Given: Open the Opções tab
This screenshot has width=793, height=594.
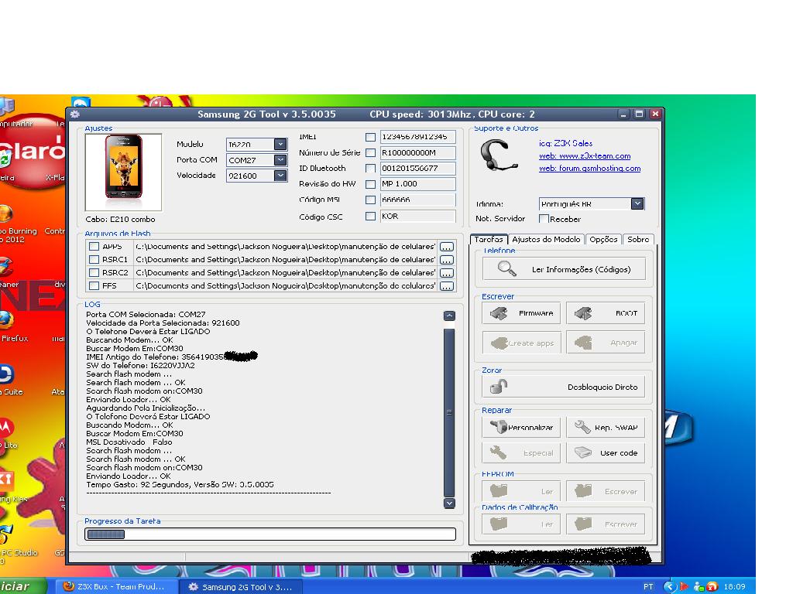Looking at the screenshot, I should click(603, 240).
